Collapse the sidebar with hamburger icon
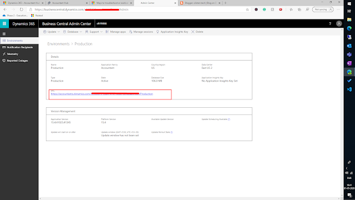This screenshot has height=200, width=355. tap(4, 34)
